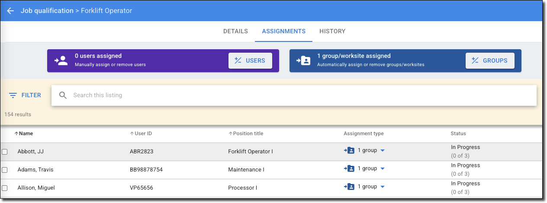
Task: Click the magnifier search icon
Action: pyautogui.click(x=63, y=95)
